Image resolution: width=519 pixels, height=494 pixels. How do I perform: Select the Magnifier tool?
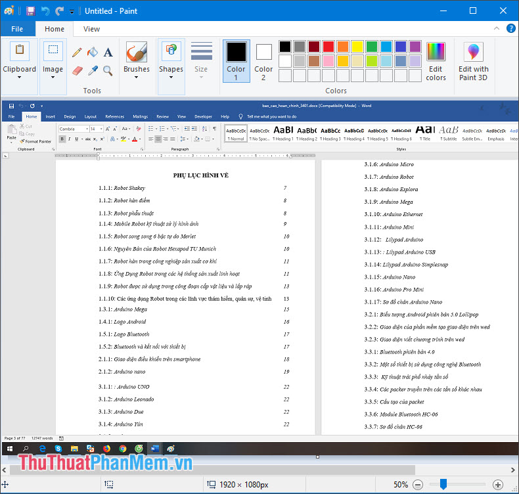click(x=108, y=70)
